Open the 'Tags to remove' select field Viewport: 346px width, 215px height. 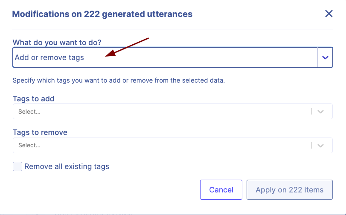(162, 145)
